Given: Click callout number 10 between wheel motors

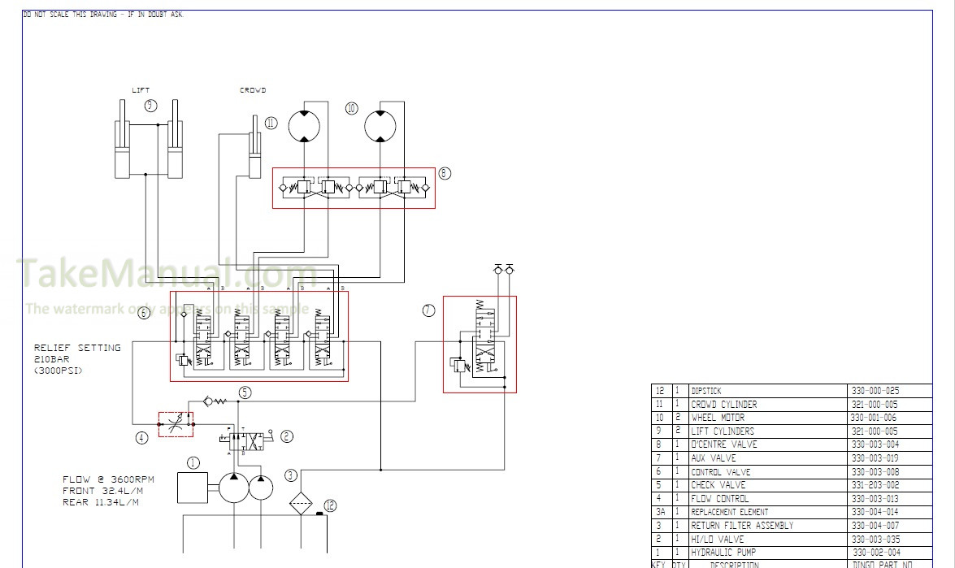Looking at the screenshot, I should click(x=351, y=107).
